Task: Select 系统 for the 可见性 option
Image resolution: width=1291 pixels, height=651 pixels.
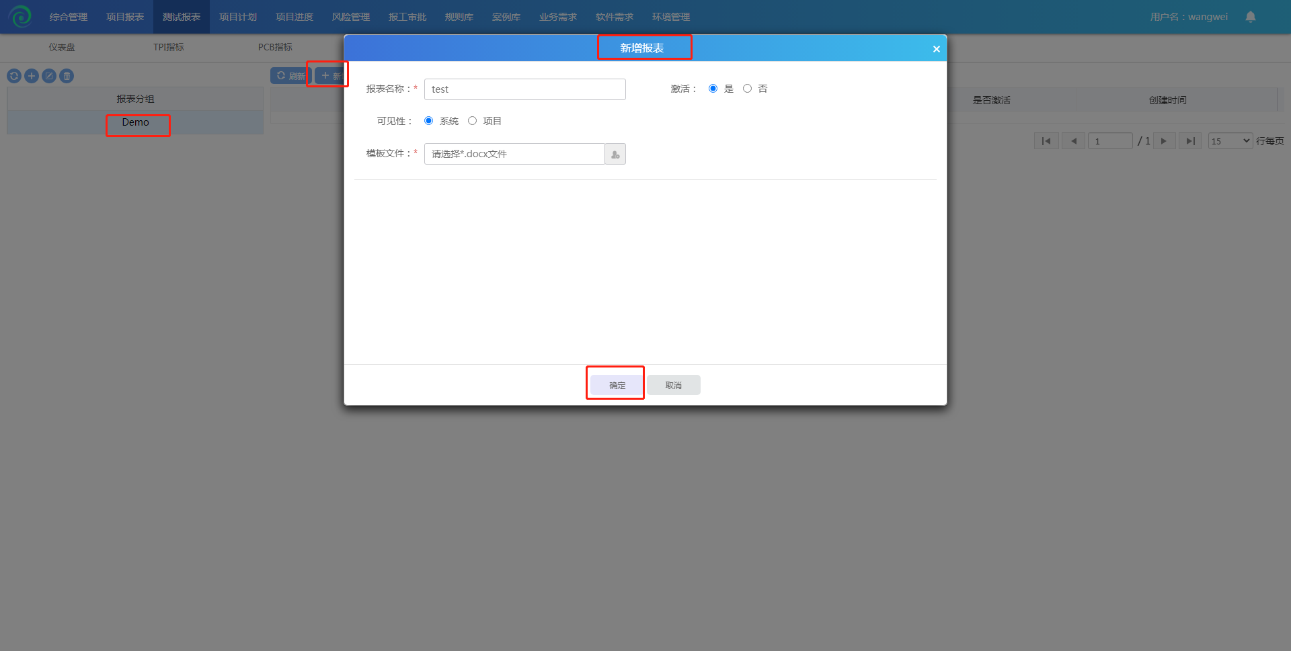Action: 428,121
